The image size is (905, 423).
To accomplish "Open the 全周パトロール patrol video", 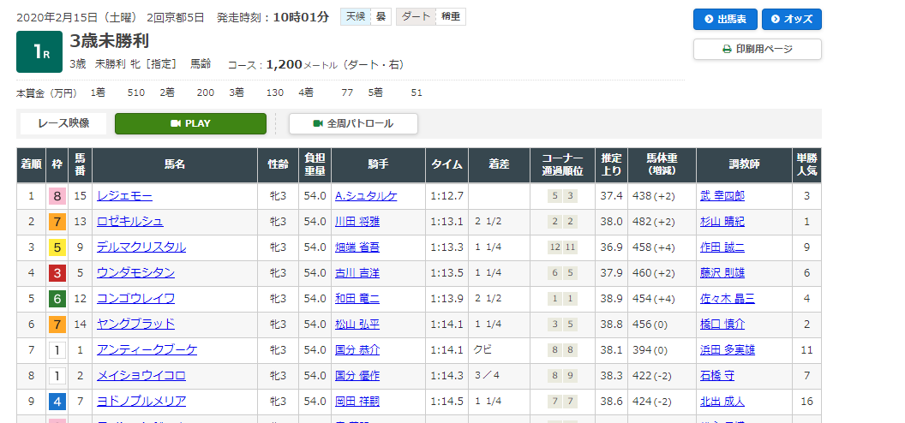I will click(x=353, y=123).
